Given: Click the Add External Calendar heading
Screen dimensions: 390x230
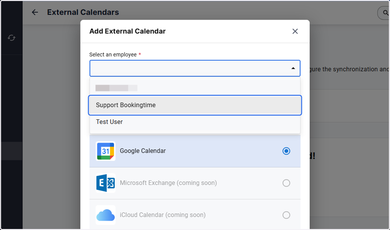Looking at the screenshot, I should click(x=127, y=31).
